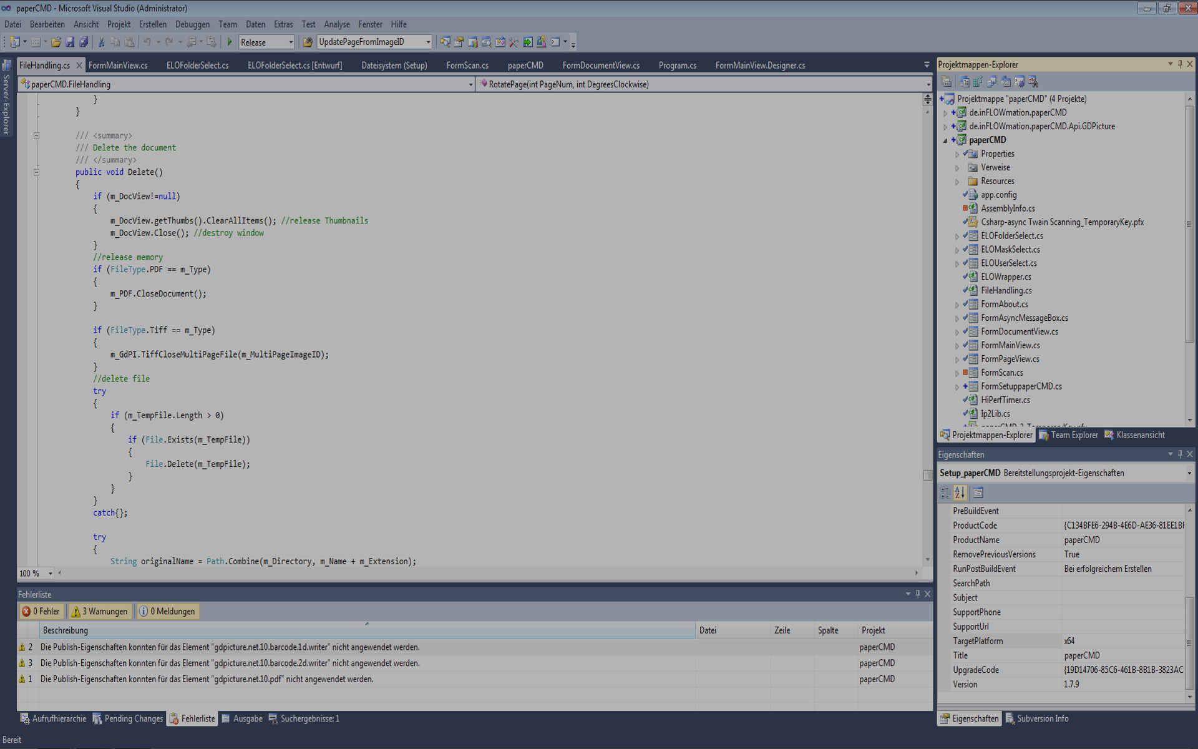Toggle auto-hide pin on Eigenschaften panel
The image size is (1198, 749).
(x=1180, y=454)
